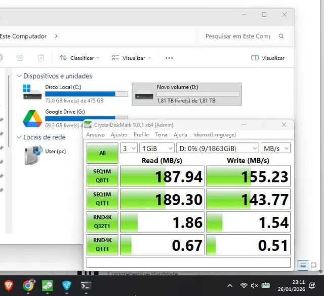The image size is (324, 296).
Task: Open the clock showing 23:11
Action: click(x=292, y=285)
